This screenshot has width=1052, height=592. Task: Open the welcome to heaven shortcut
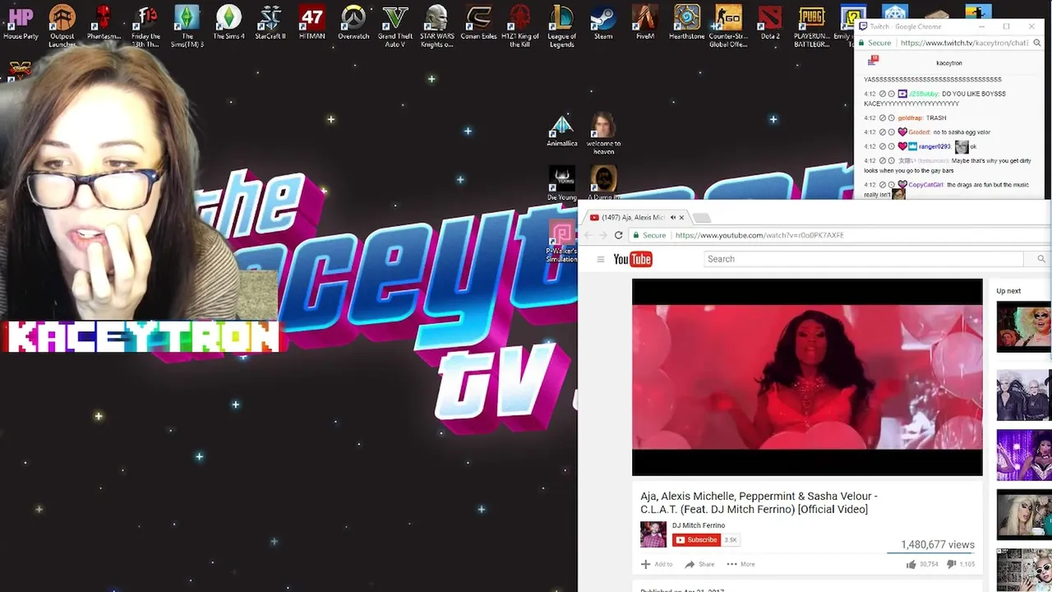603,134
